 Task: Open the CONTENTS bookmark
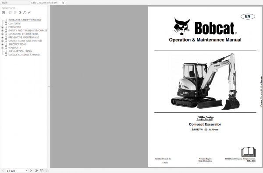tap(14, 24)
